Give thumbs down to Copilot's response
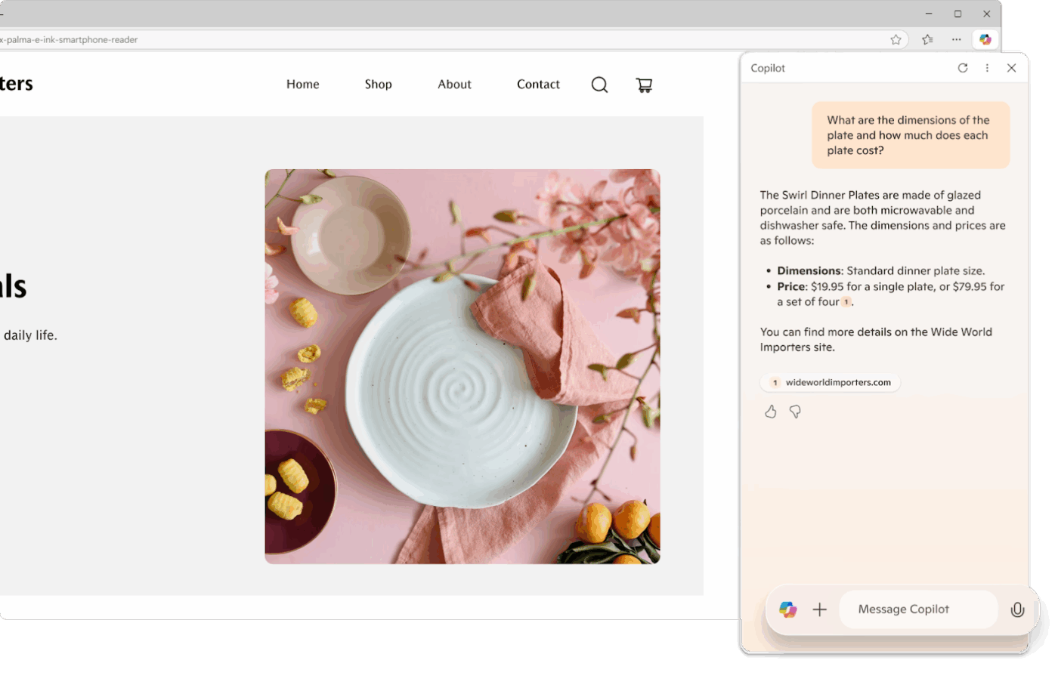The image size is (1058, 691). click(795, 412)
